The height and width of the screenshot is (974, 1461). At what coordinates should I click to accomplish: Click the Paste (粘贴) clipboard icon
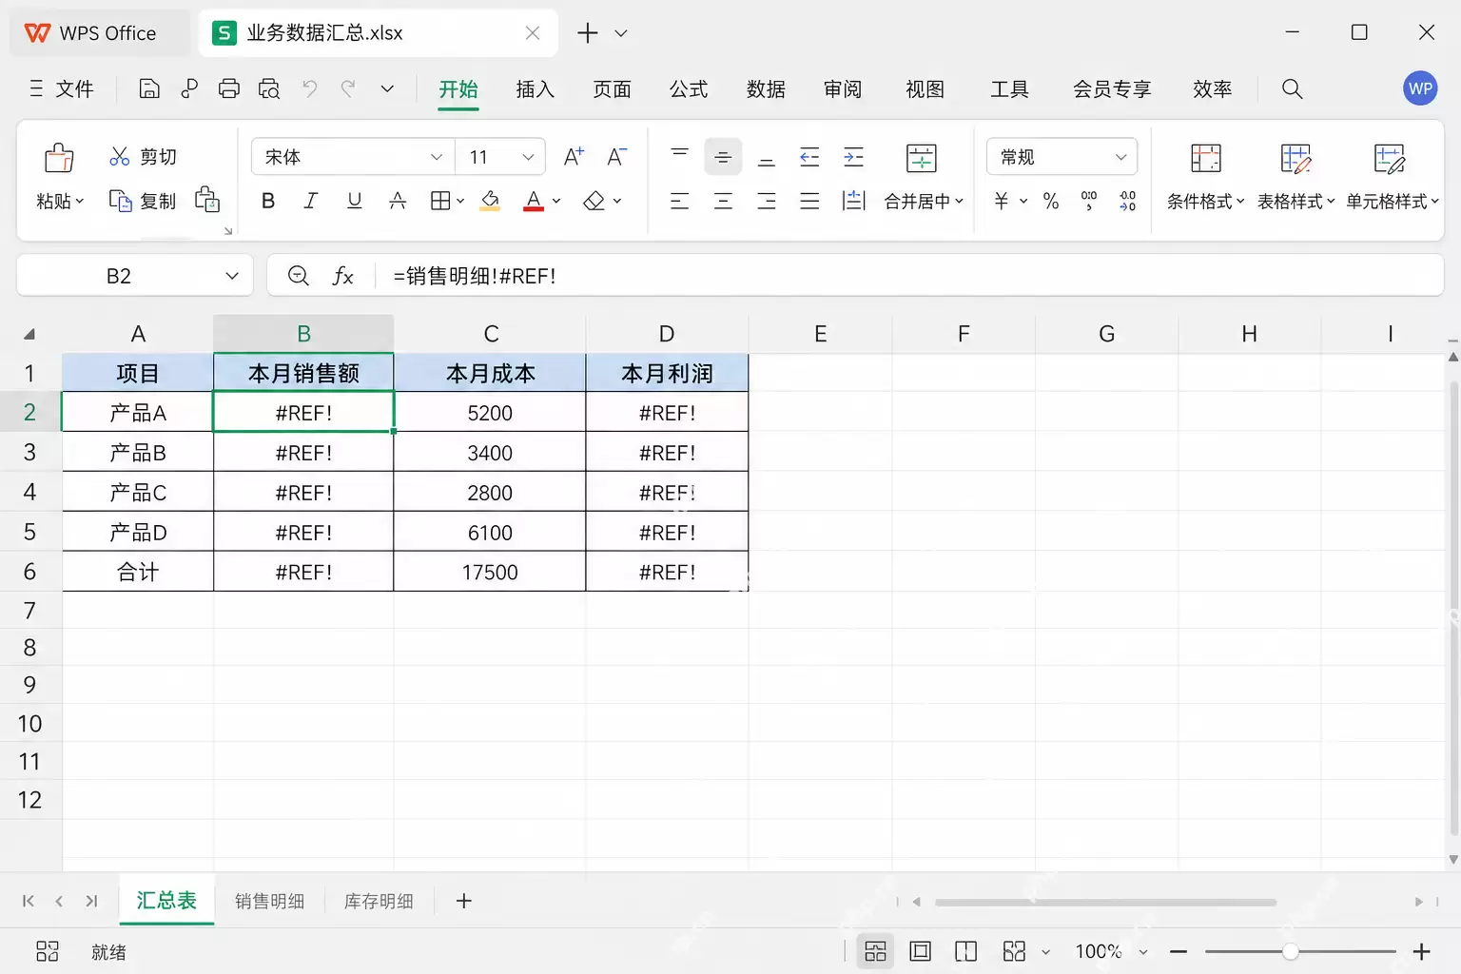(x=59, y=158)
